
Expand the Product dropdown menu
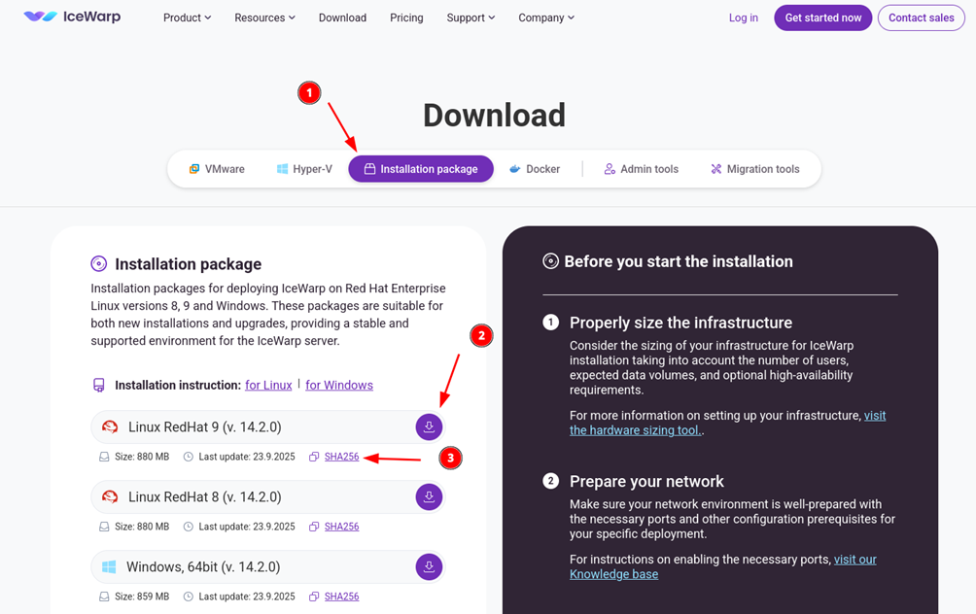click(187, 17)
